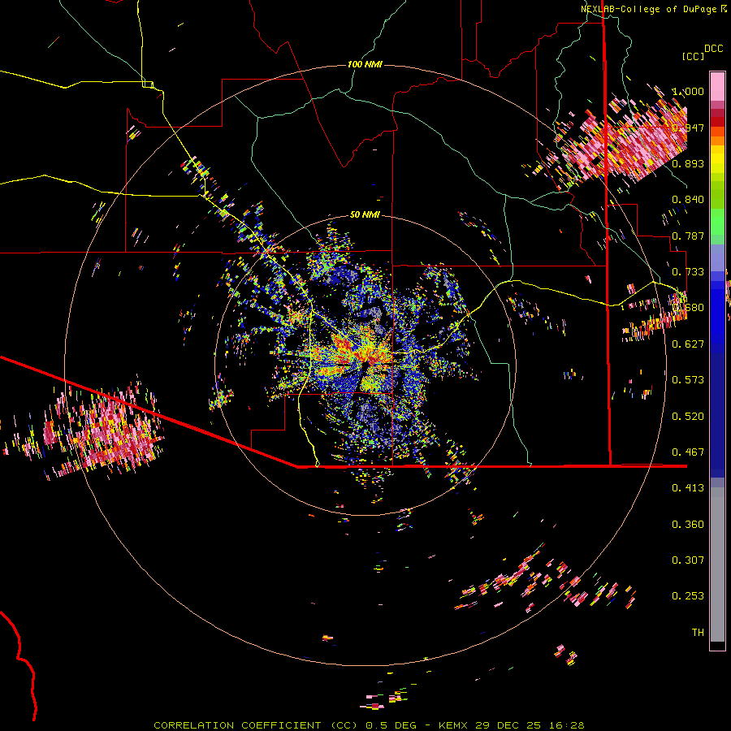Screen dimensions: 731x731
Task: Select the 0.467 scale value
Action: [x=688, y=452]
